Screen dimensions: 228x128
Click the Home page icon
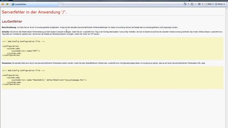185,4
